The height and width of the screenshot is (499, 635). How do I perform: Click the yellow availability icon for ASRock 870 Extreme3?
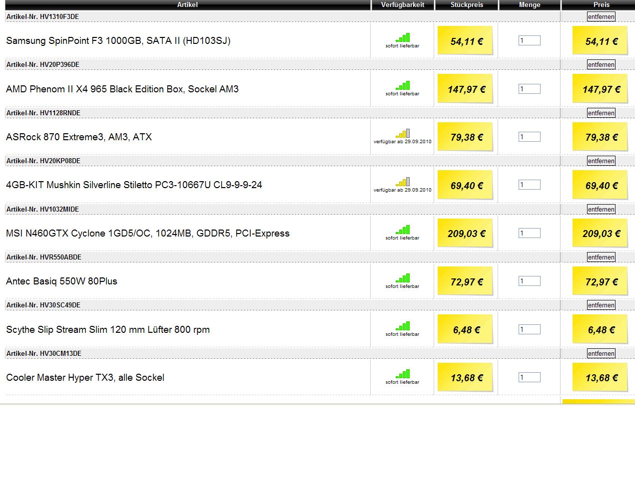click(403, 134)
